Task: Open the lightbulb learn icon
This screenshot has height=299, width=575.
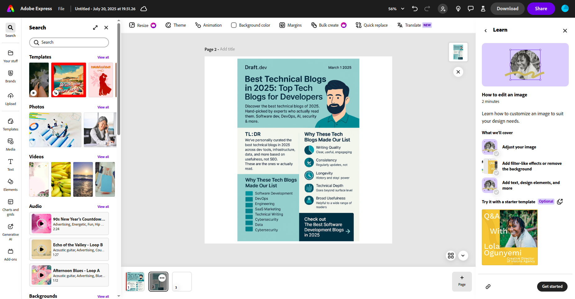Action: (x=458, y=9)
